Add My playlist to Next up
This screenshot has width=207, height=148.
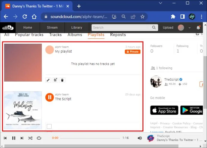point(55,80)
